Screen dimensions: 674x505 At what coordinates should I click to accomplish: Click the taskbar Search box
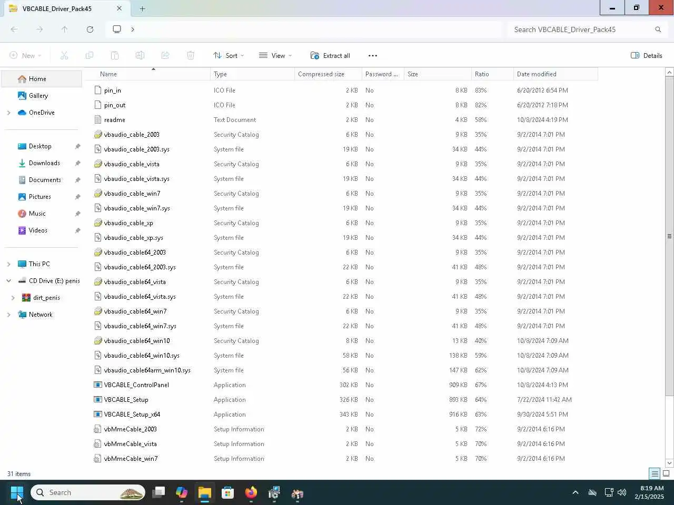[x=88, y=492]
